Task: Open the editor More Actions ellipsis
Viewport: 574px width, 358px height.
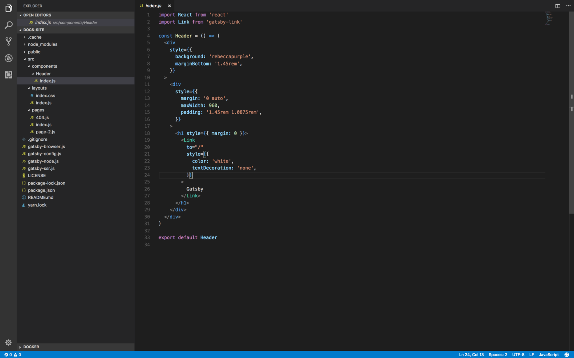Action: (x=568, y=6)
